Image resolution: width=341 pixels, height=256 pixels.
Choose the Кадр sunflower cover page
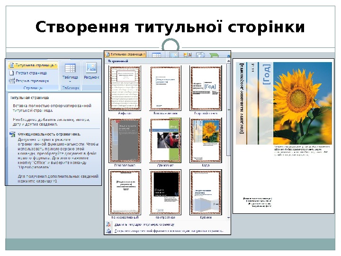206,140
